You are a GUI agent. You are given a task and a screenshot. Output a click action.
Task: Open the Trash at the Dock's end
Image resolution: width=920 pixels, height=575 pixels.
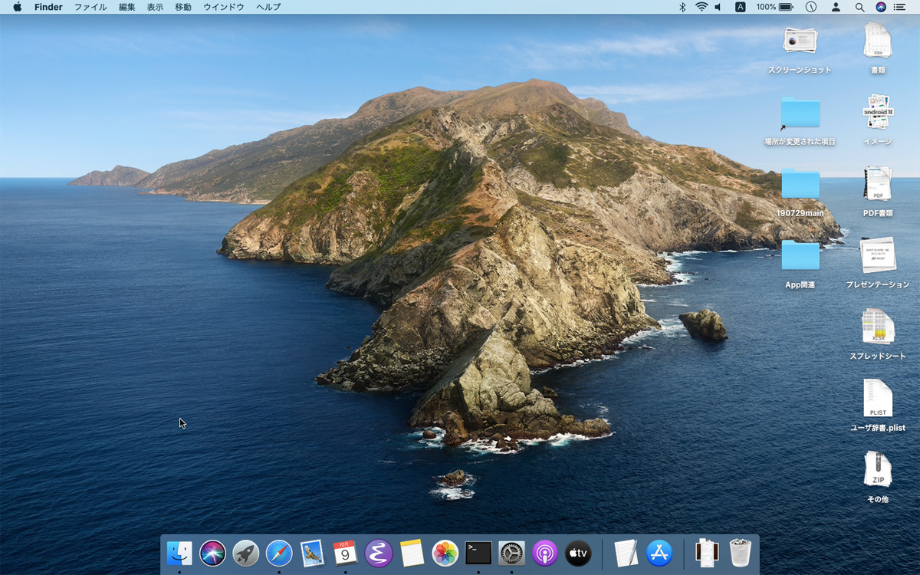pos(738,553)
